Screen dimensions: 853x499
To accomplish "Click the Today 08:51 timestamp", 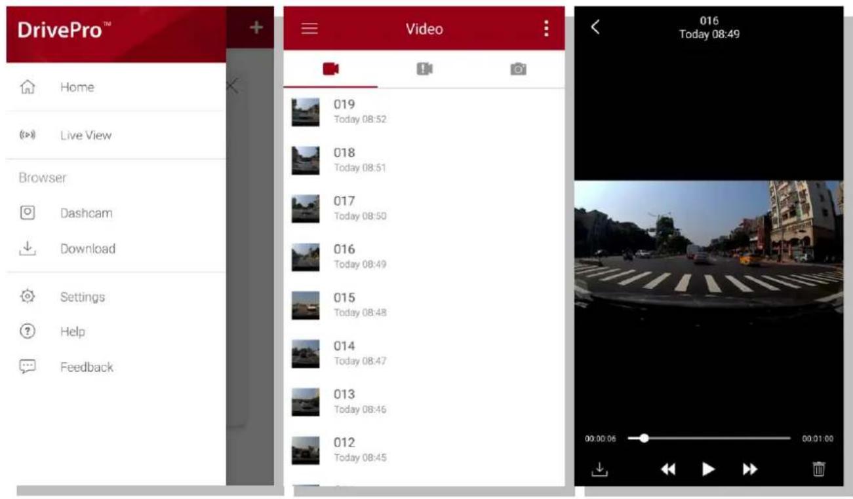I will pyautogui.click(x=360, y=168).
